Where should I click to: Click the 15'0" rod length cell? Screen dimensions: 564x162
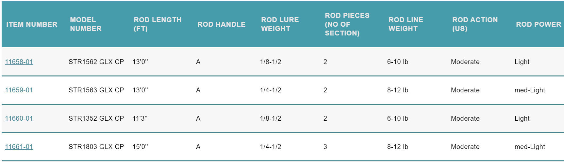tap(140, 147)
